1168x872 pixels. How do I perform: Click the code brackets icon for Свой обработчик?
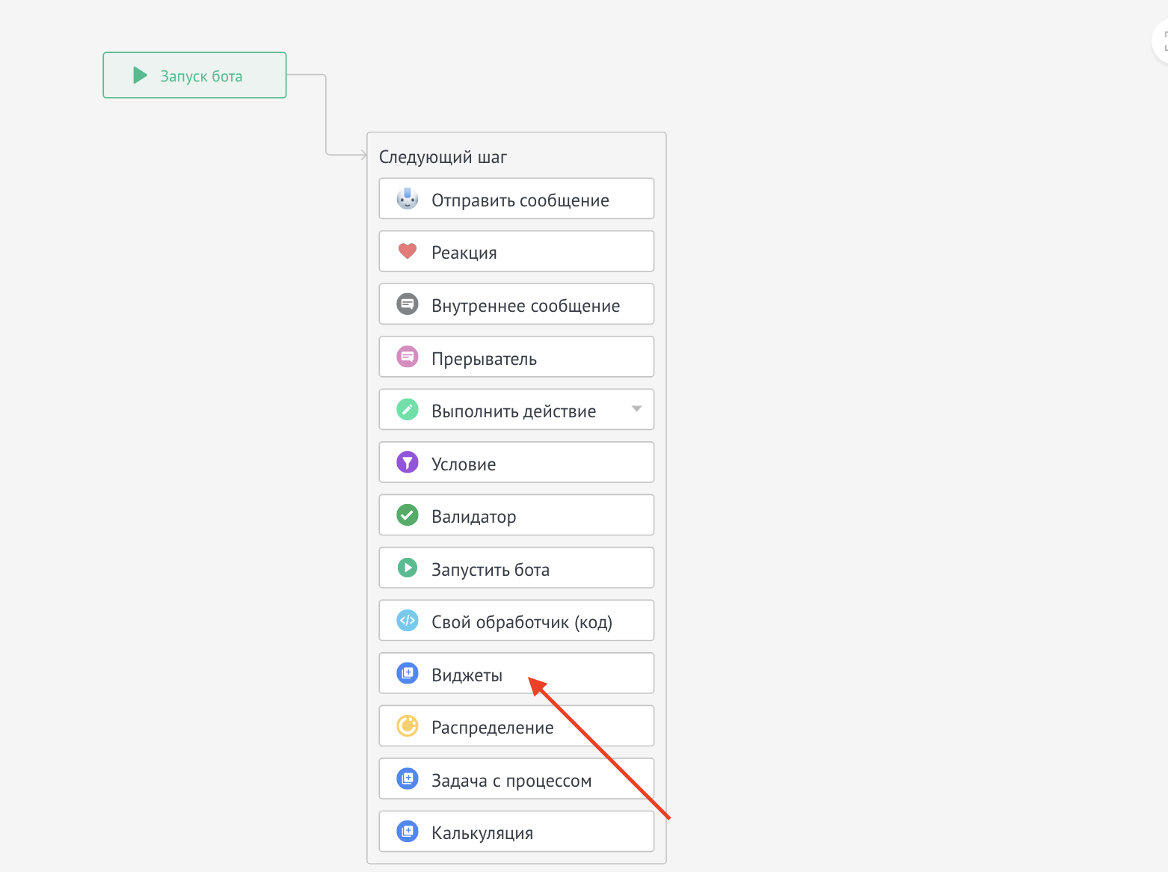click(408, 621)
